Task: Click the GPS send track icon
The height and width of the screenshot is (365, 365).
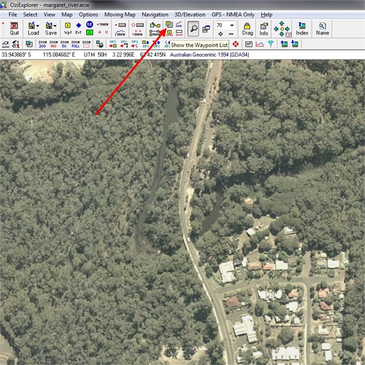Action: 135,44
